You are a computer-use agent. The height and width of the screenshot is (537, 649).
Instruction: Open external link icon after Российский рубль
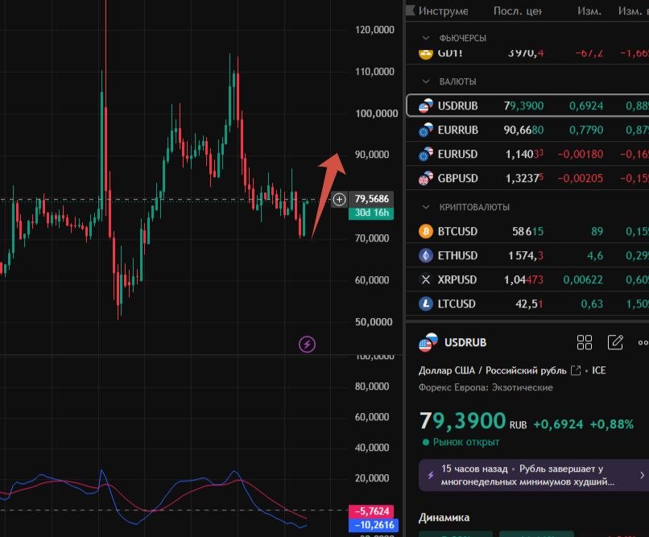[576, 370]
